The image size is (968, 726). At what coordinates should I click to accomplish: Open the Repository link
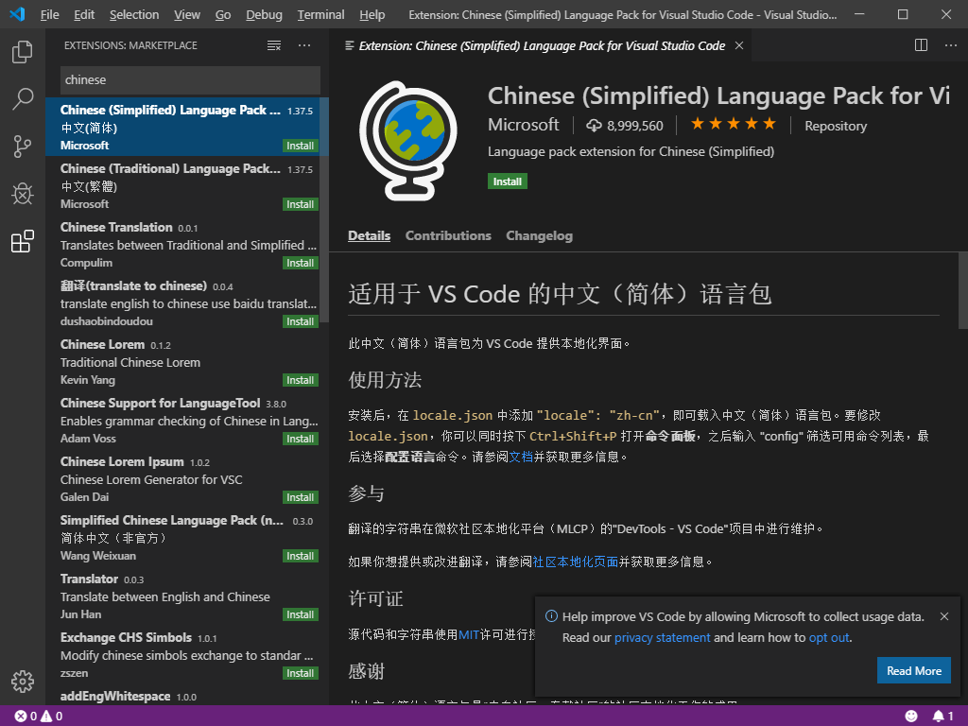pyautogui.click(x=836, y=126)
